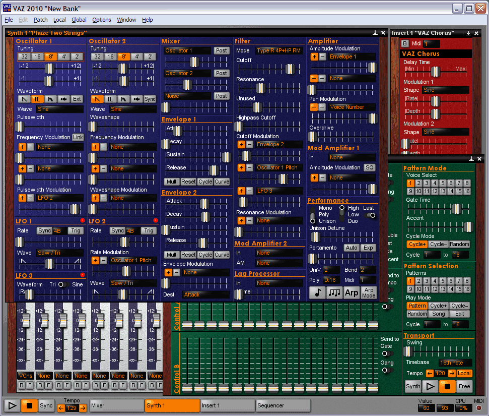Select Unison voice mode radio switch
The width and height of the screenshot is (489, 416).
coord(313,221)
